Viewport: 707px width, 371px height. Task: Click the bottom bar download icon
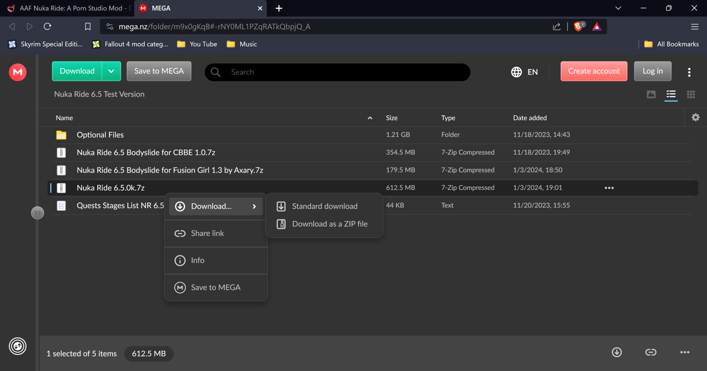(x=617, y=352)
